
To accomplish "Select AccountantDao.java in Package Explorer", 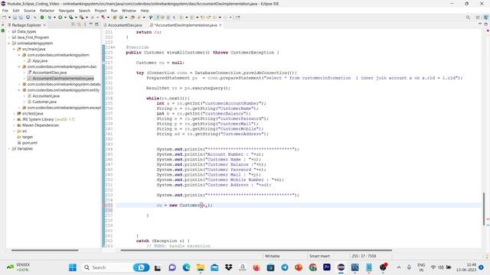I will coord(49,73).
